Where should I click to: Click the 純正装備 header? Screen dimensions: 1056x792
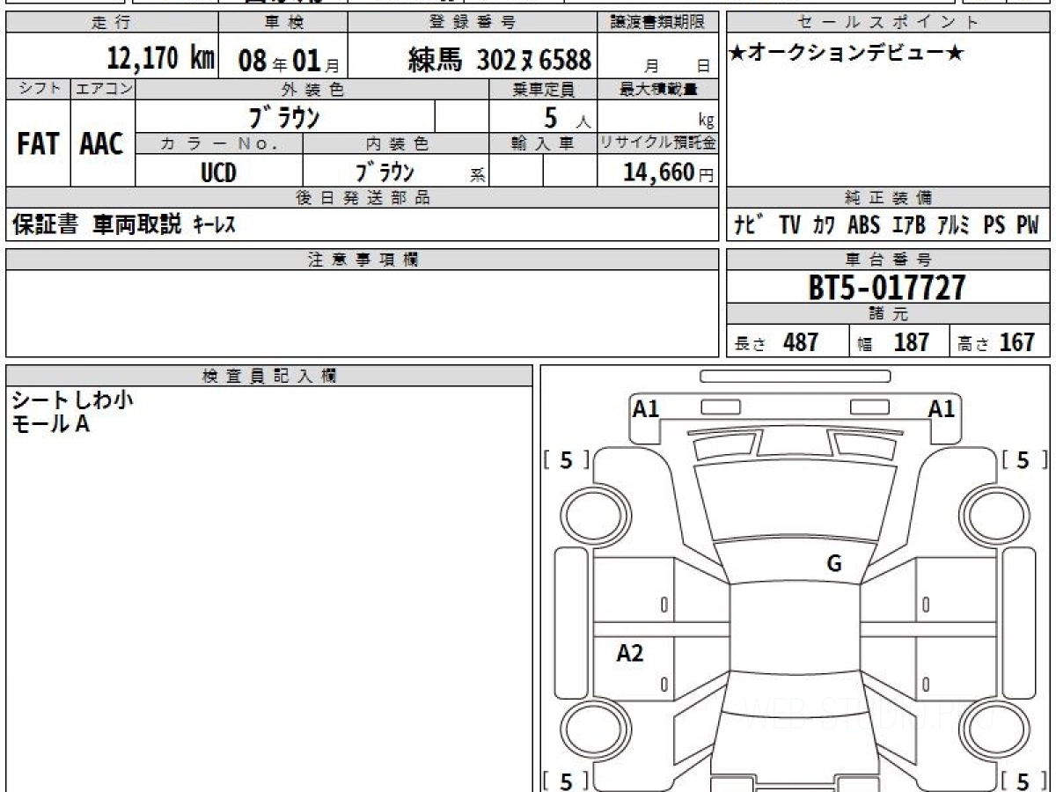point(889,198)
